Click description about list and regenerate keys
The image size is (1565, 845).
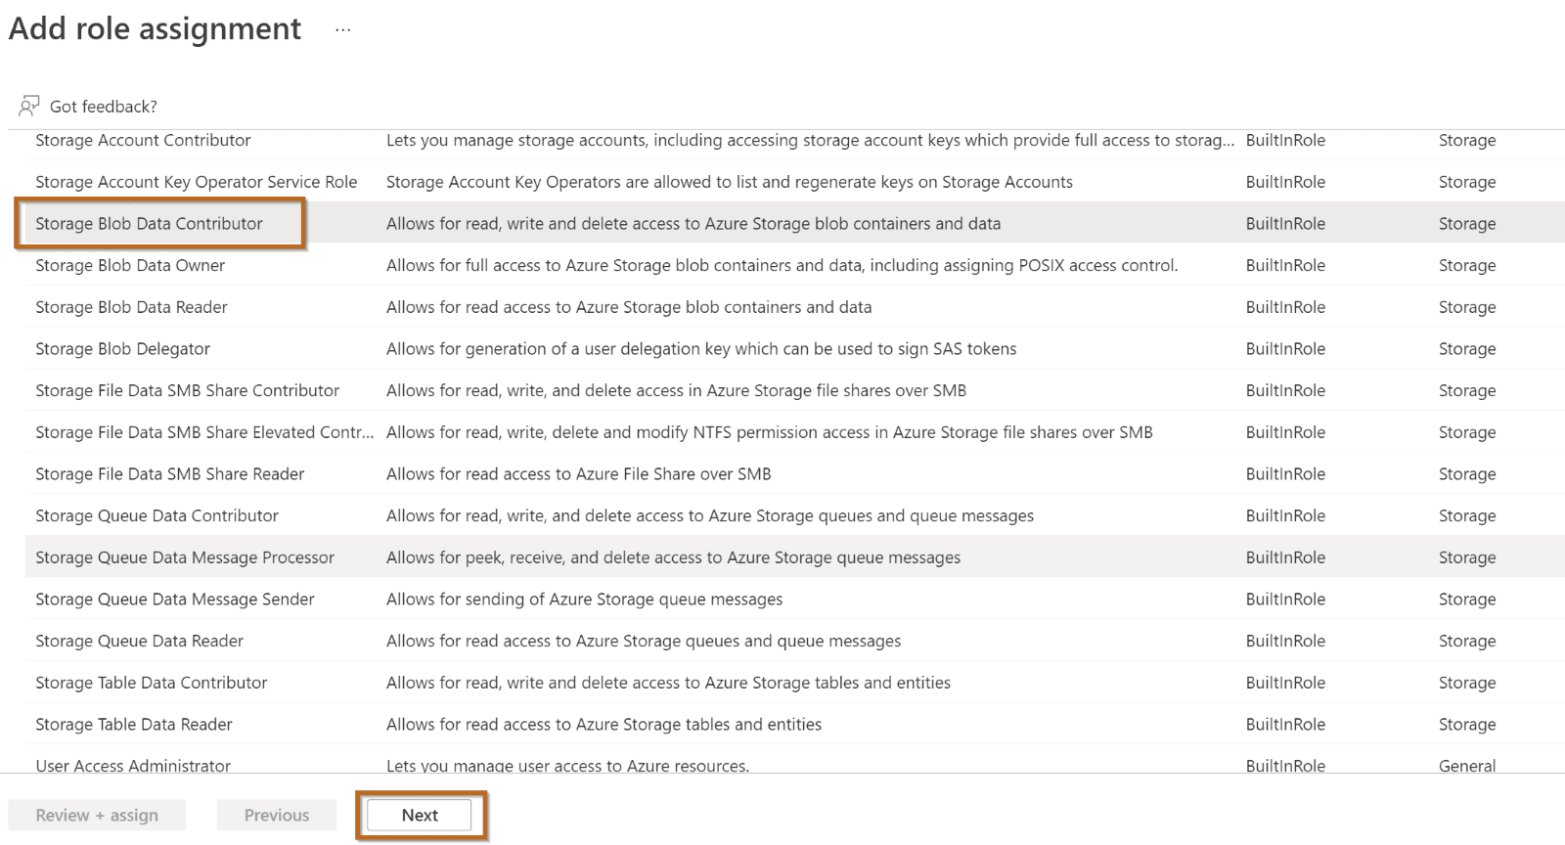(729, 182)
